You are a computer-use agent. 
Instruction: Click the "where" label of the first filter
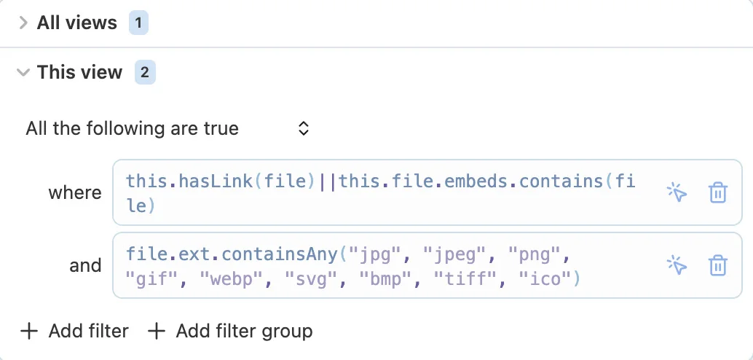coord(75,193)
